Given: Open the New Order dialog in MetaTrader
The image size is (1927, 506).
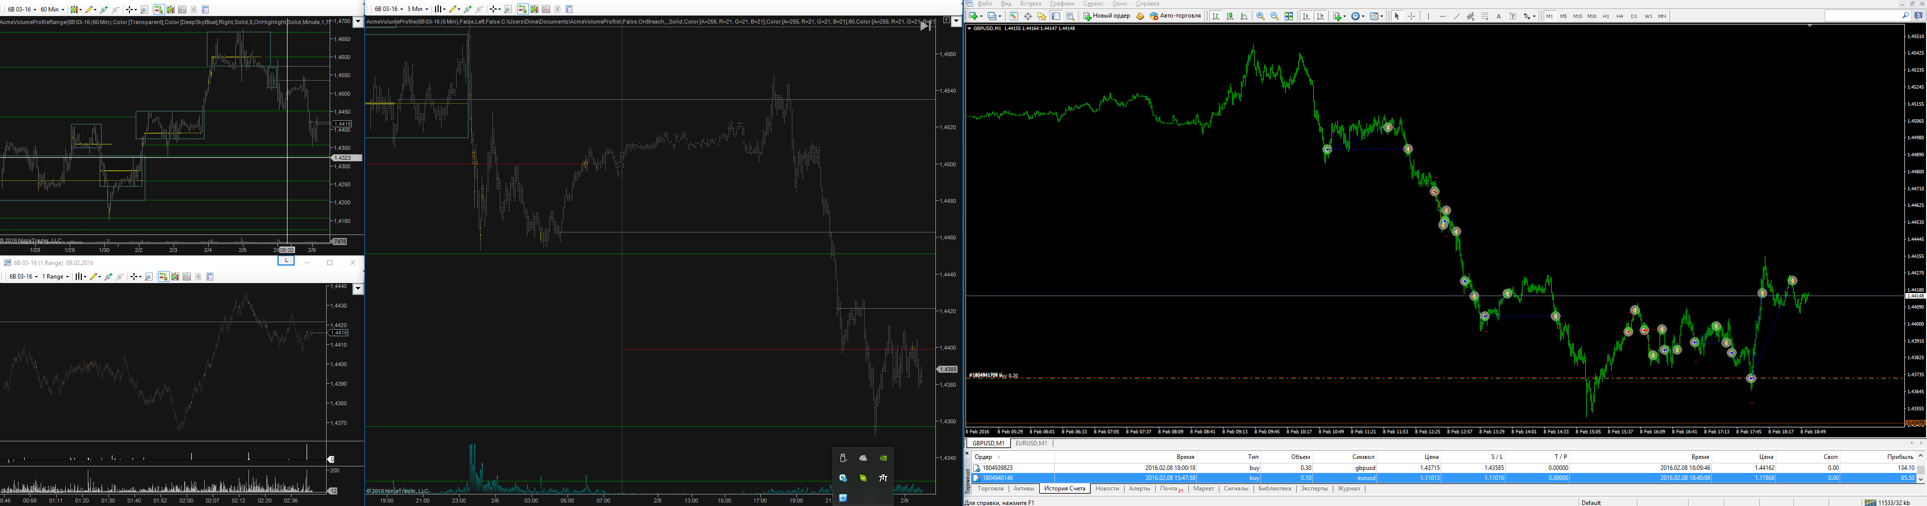Looking at the screenshot, I should [1107, 16].
